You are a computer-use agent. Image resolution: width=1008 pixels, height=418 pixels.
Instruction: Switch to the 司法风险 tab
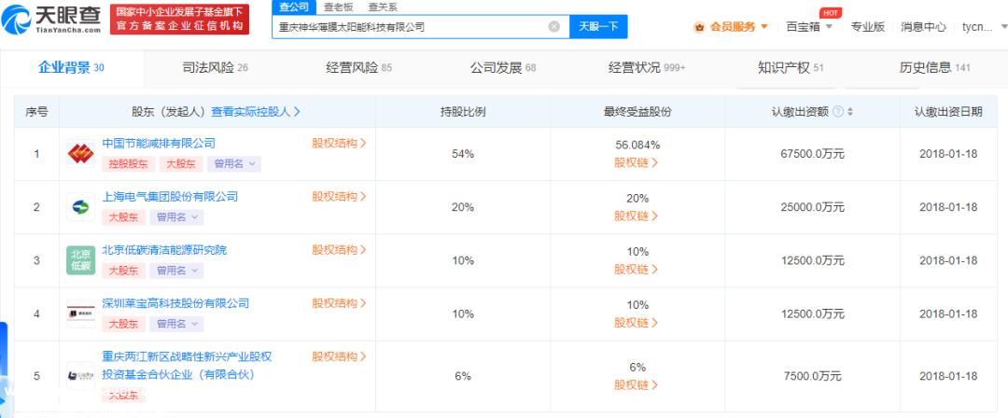pos(216,68)
